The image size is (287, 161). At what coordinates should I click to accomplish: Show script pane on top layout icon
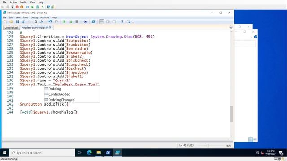tap(102, 22)
